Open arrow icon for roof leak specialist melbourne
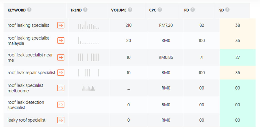Screen dimensions: 260x131 click(61, 88)
